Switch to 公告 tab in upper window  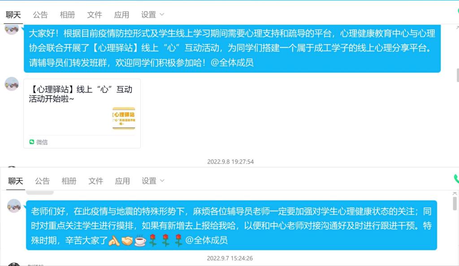(40, 15)
